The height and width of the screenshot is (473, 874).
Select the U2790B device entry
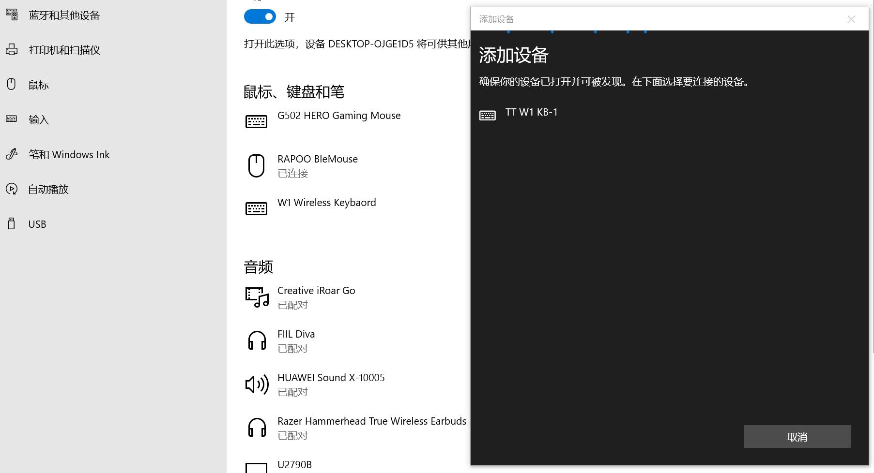point(294,465)
